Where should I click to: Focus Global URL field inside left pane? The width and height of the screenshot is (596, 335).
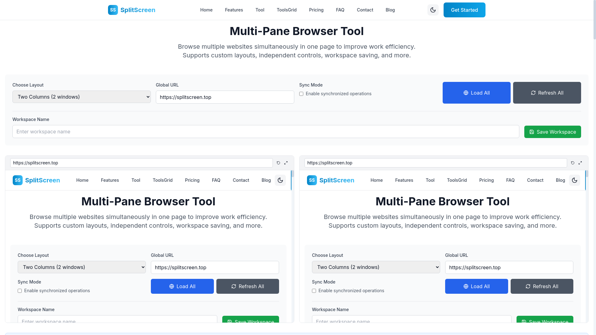(215, 267)
